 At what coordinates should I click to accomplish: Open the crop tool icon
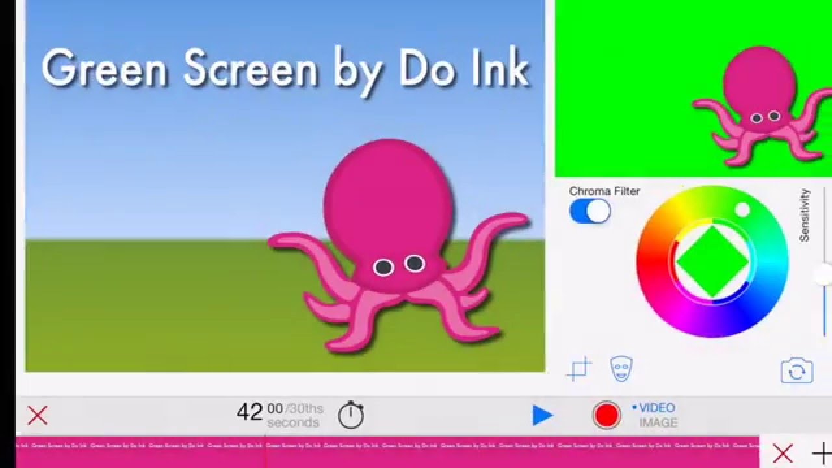pyautogui.click(x=579, y=369)
